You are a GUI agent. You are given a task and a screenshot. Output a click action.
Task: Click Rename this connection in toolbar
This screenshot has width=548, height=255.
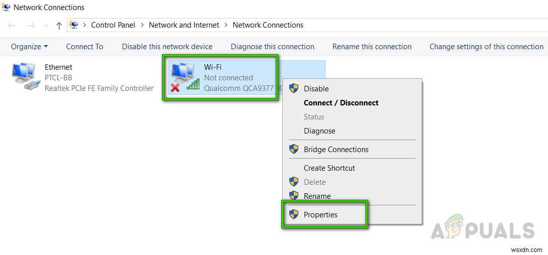click(x=372, y=47)
